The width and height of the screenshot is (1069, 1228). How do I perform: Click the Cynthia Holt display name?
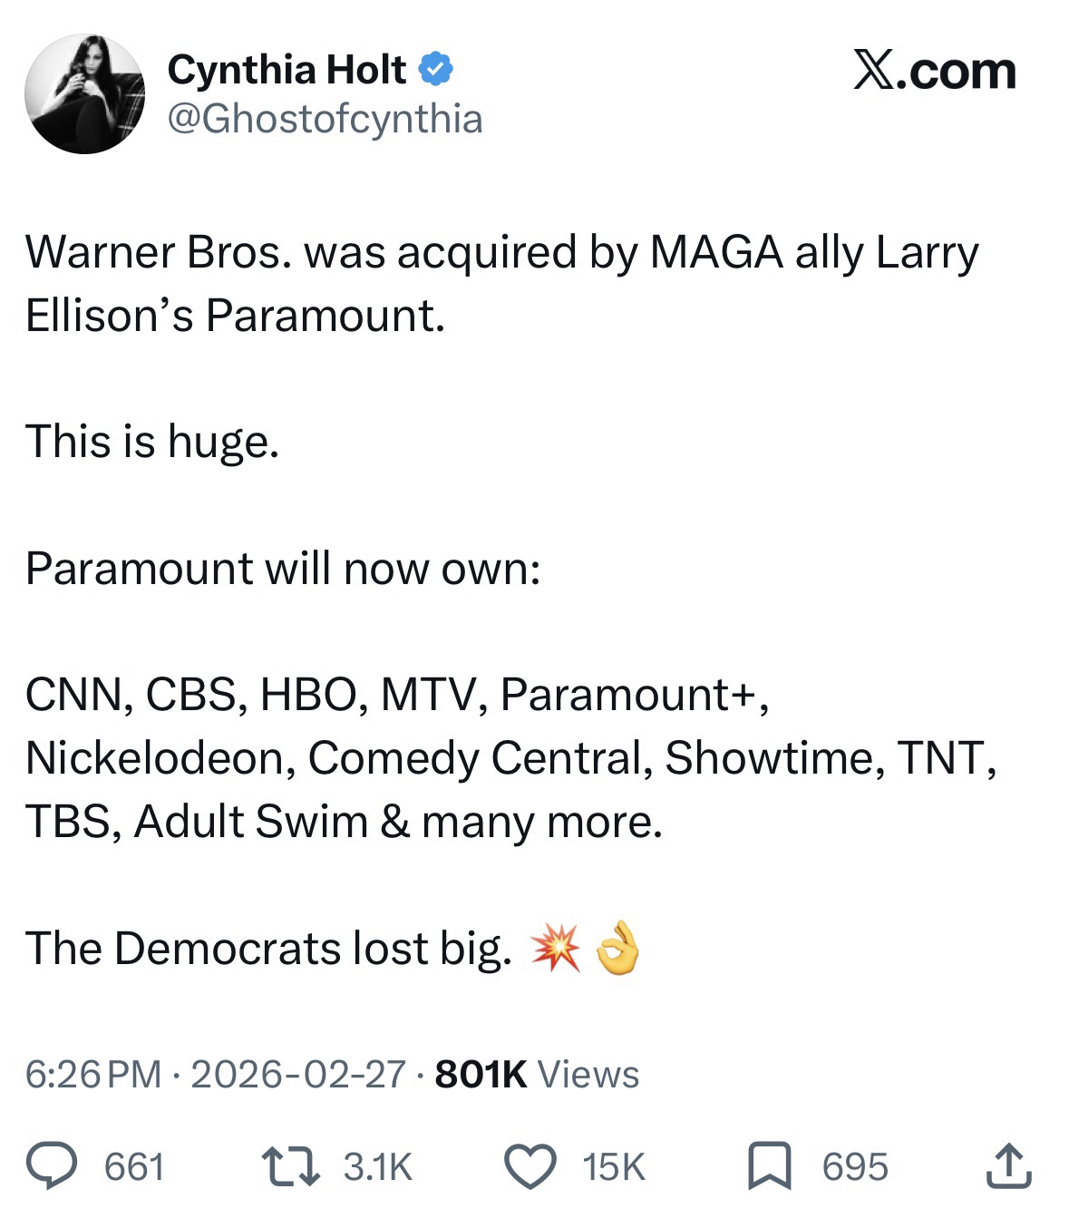287,71
